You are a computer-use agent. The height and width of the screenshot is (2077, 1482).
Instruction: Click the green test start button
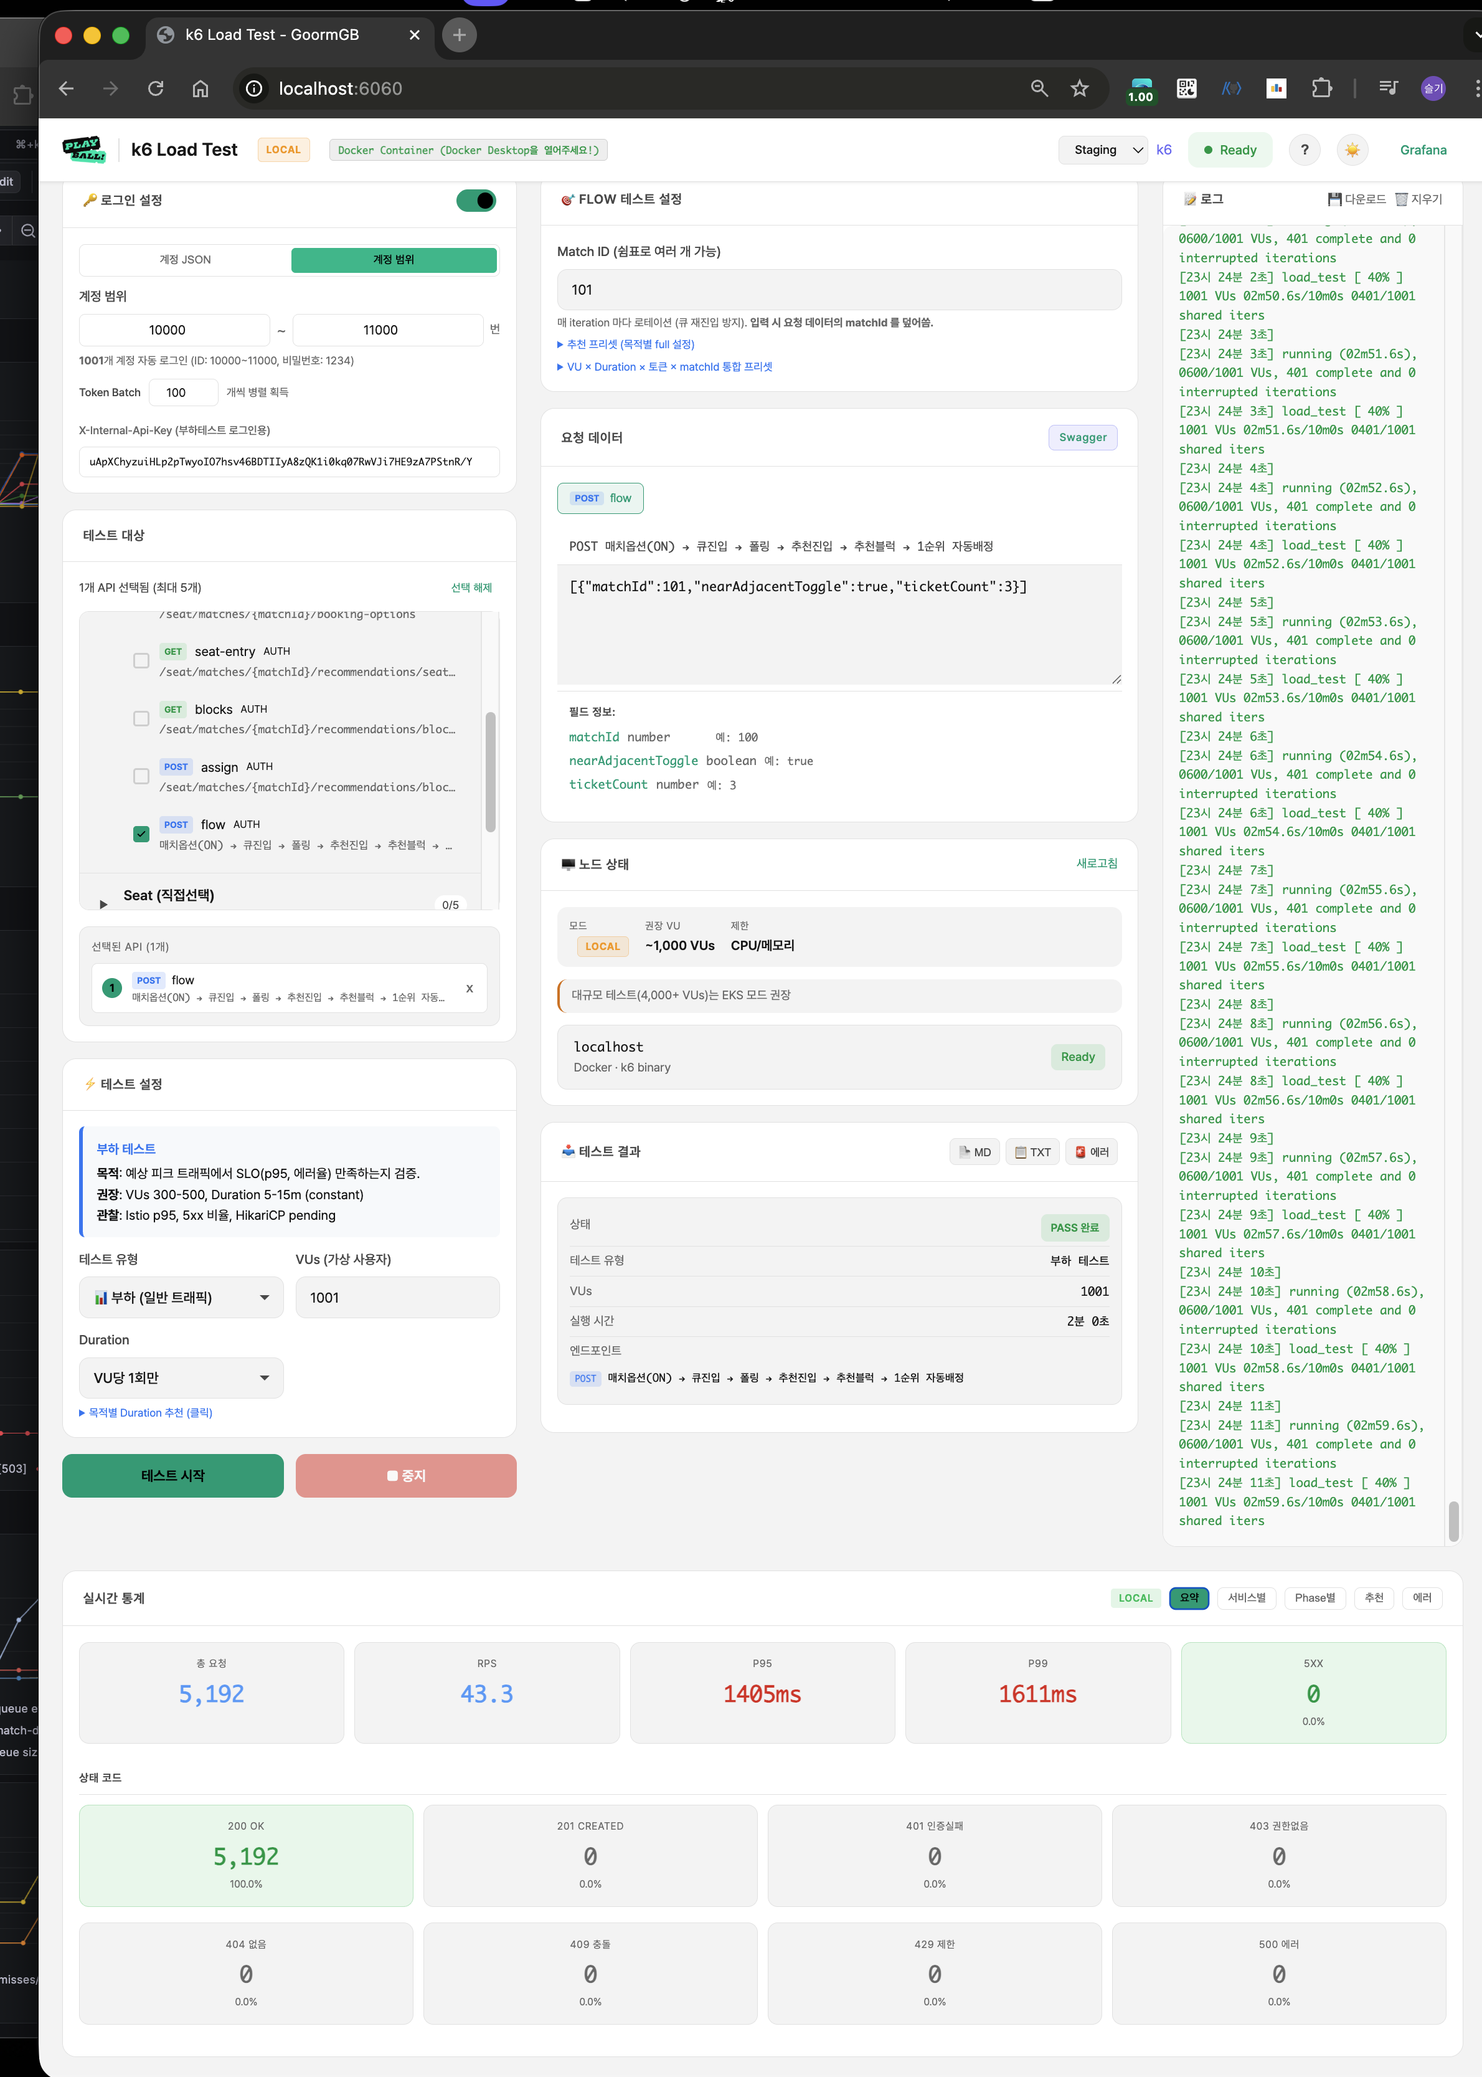tap(172, 1475)
